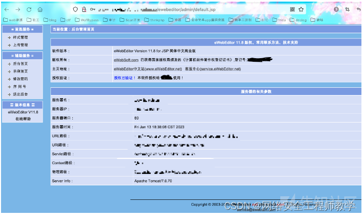Viewport: 363px width, 216px height.
Task: Click the 辅助服务 sidebar section header
Action: [22, 56]
